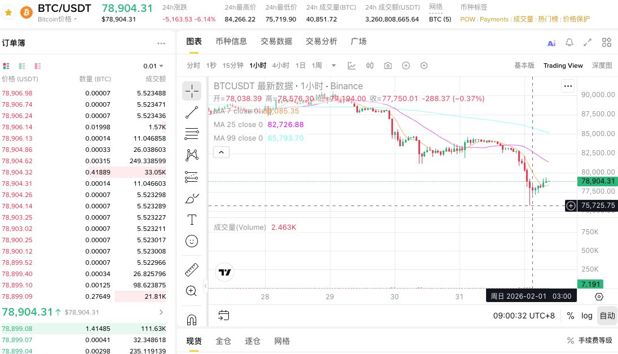618x354 pixels.
Task: Toggle the magnet snap mode
Action: pos(192,320)
